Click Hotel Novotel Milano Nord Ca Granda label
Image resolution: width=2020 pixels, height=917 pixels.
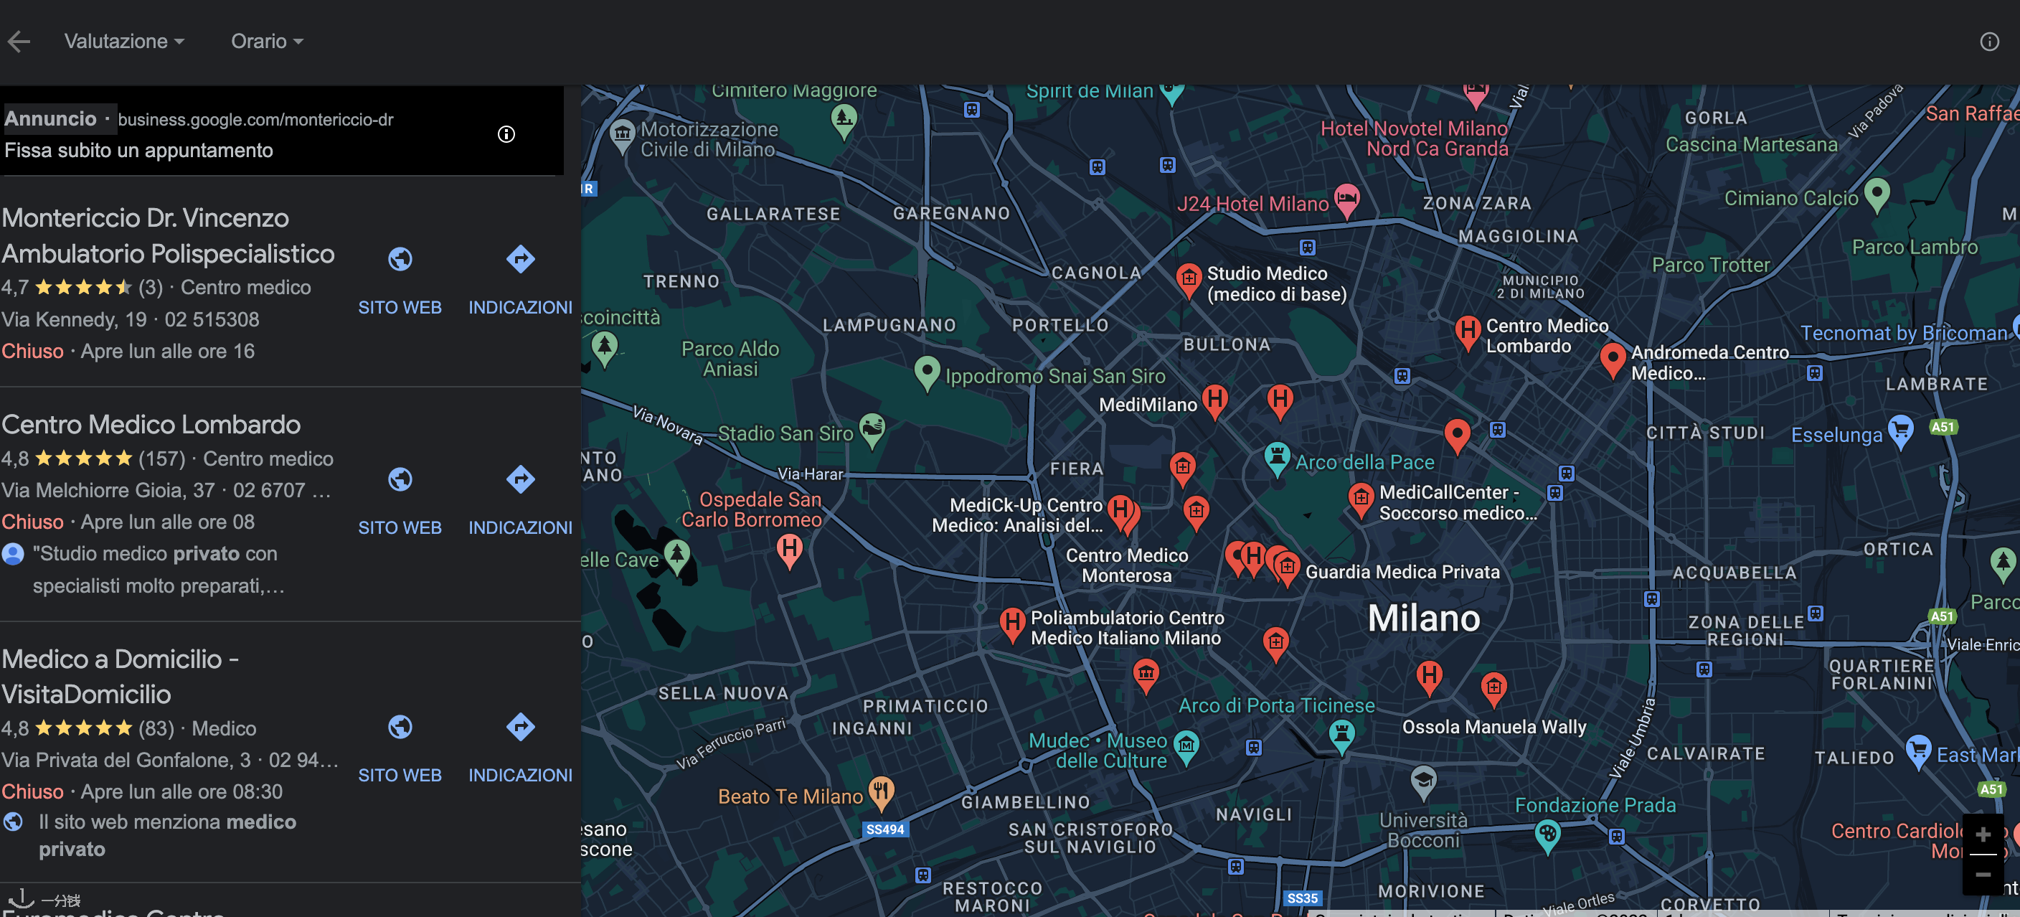coord(1415,139)
